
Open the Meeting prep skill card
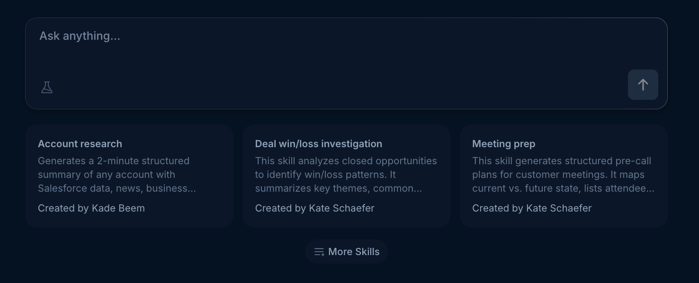tap(564, 176)
